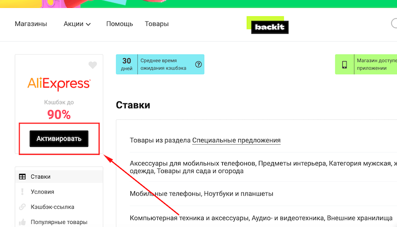397x227 pixels.
Task: Click the thumbs-up icon beside Популярные товары
Action: (22, 222)
